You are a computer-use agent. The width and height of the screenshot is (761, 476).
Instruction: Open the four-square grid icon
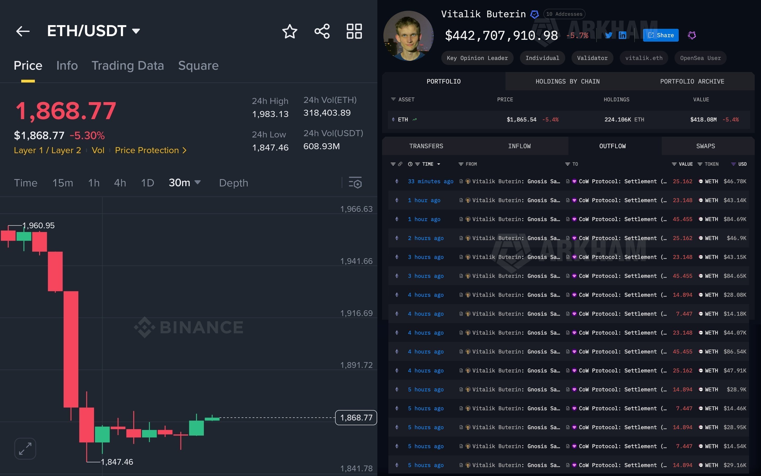(x=354, y=31)
